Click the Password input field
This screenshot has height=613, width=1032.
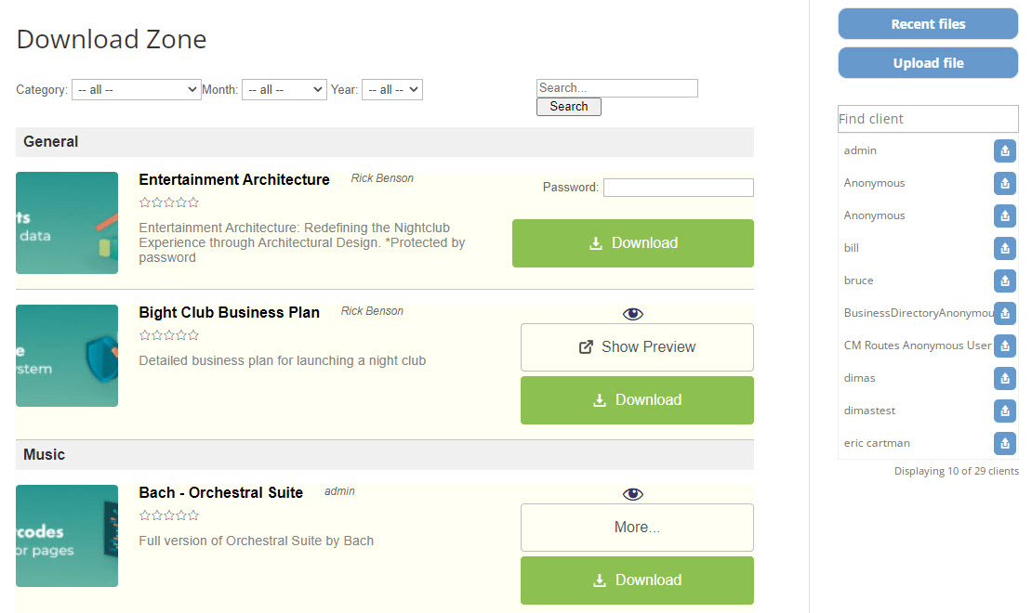pyautogui.click(x=678, y=188)
